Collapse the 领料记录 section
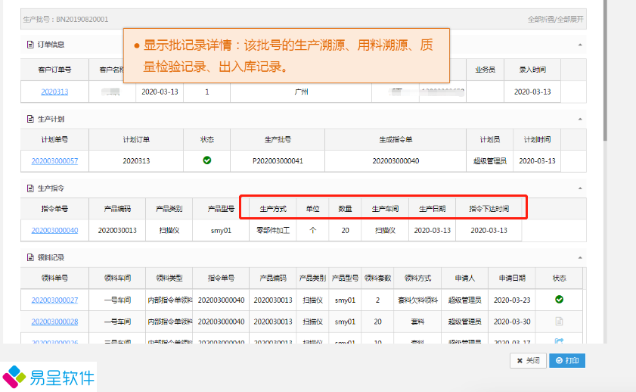Viewport: 636px width, 392px height. click(x=580, y=258)
